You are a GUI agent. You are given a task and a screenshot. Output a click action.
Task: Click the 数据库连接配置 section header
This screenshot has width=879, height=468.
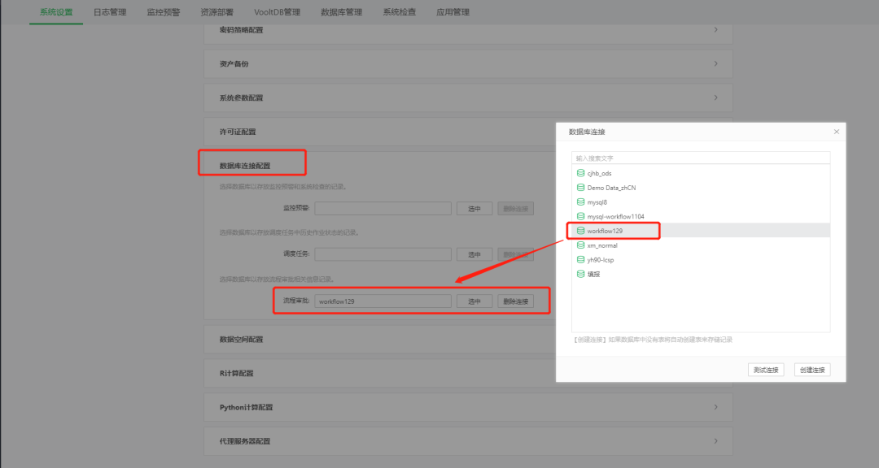tap(245, 166)
